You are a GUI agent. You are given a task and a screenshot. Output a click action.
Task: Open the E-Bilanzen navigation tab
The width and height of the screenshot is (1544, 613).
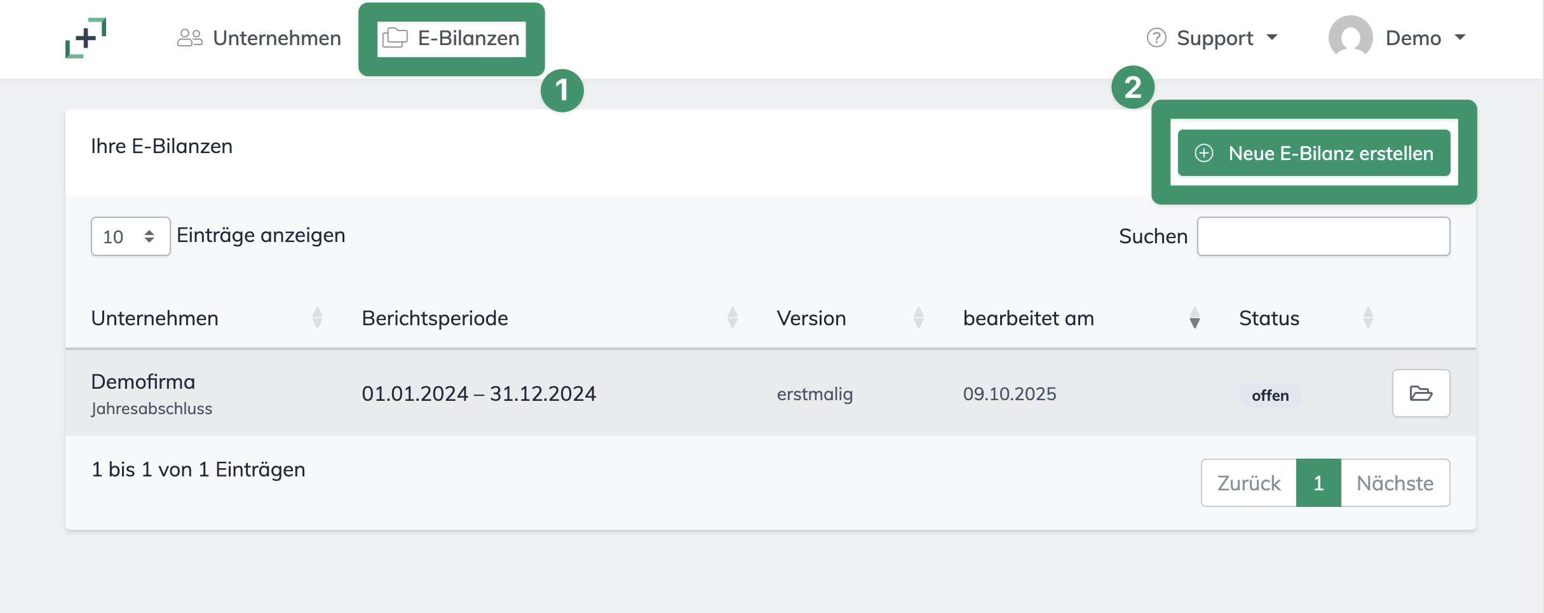coord(452,38)
